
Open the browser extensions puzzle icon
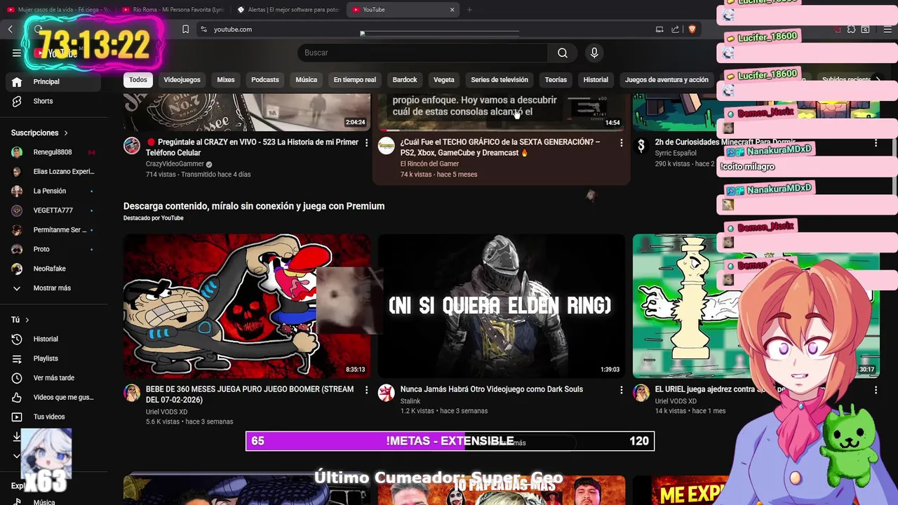point(851,29)
